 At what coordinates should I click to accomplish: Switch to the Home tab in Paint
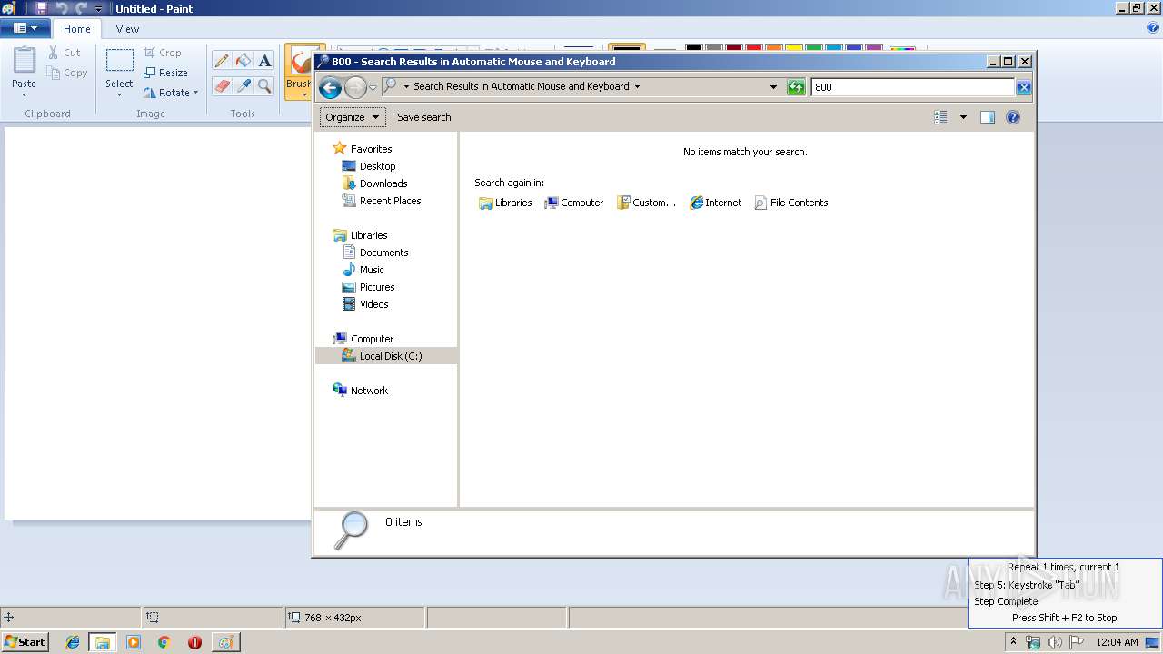click(77, 29)
